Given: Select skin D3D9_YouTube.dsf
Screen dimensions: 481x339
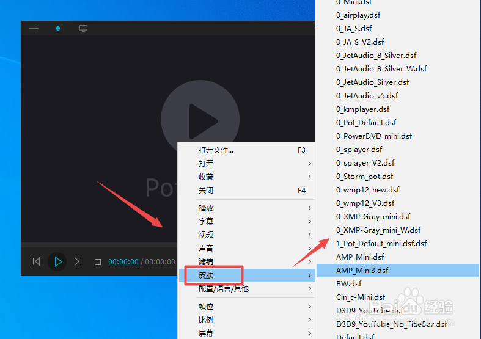Looking at the screenshot, I should point(397,311).
